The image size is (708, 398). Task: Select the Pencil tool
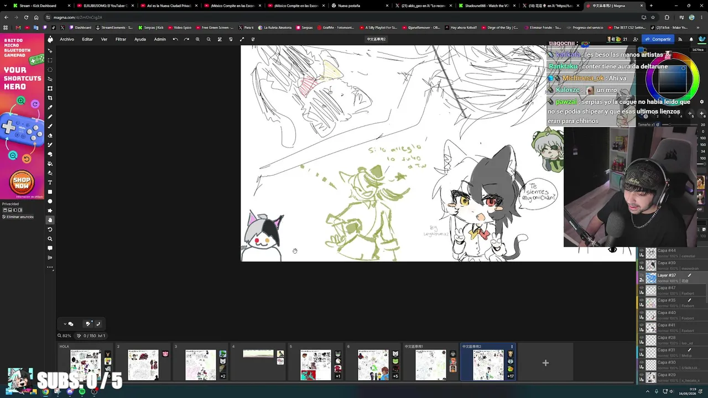(50, 117)
